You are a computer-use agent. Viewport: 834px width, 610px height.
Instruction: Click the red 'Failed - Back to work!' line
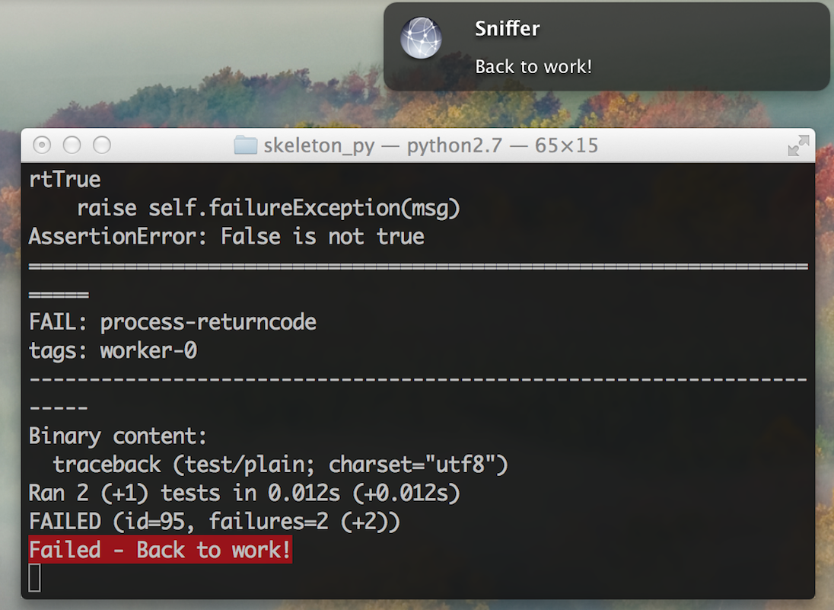click(x=160, y=549)
